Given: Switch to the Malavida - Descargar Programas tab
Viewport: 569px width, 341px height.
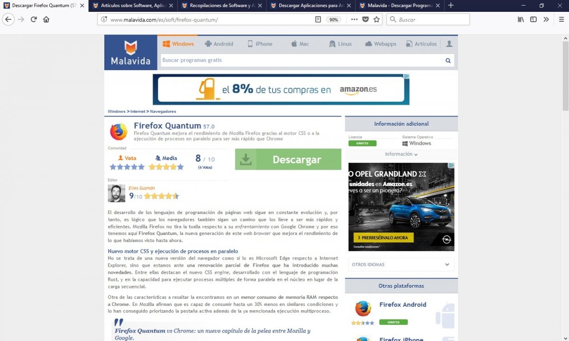Looking at the screenshot, I should pyautogui.click(x=399, y=6).
